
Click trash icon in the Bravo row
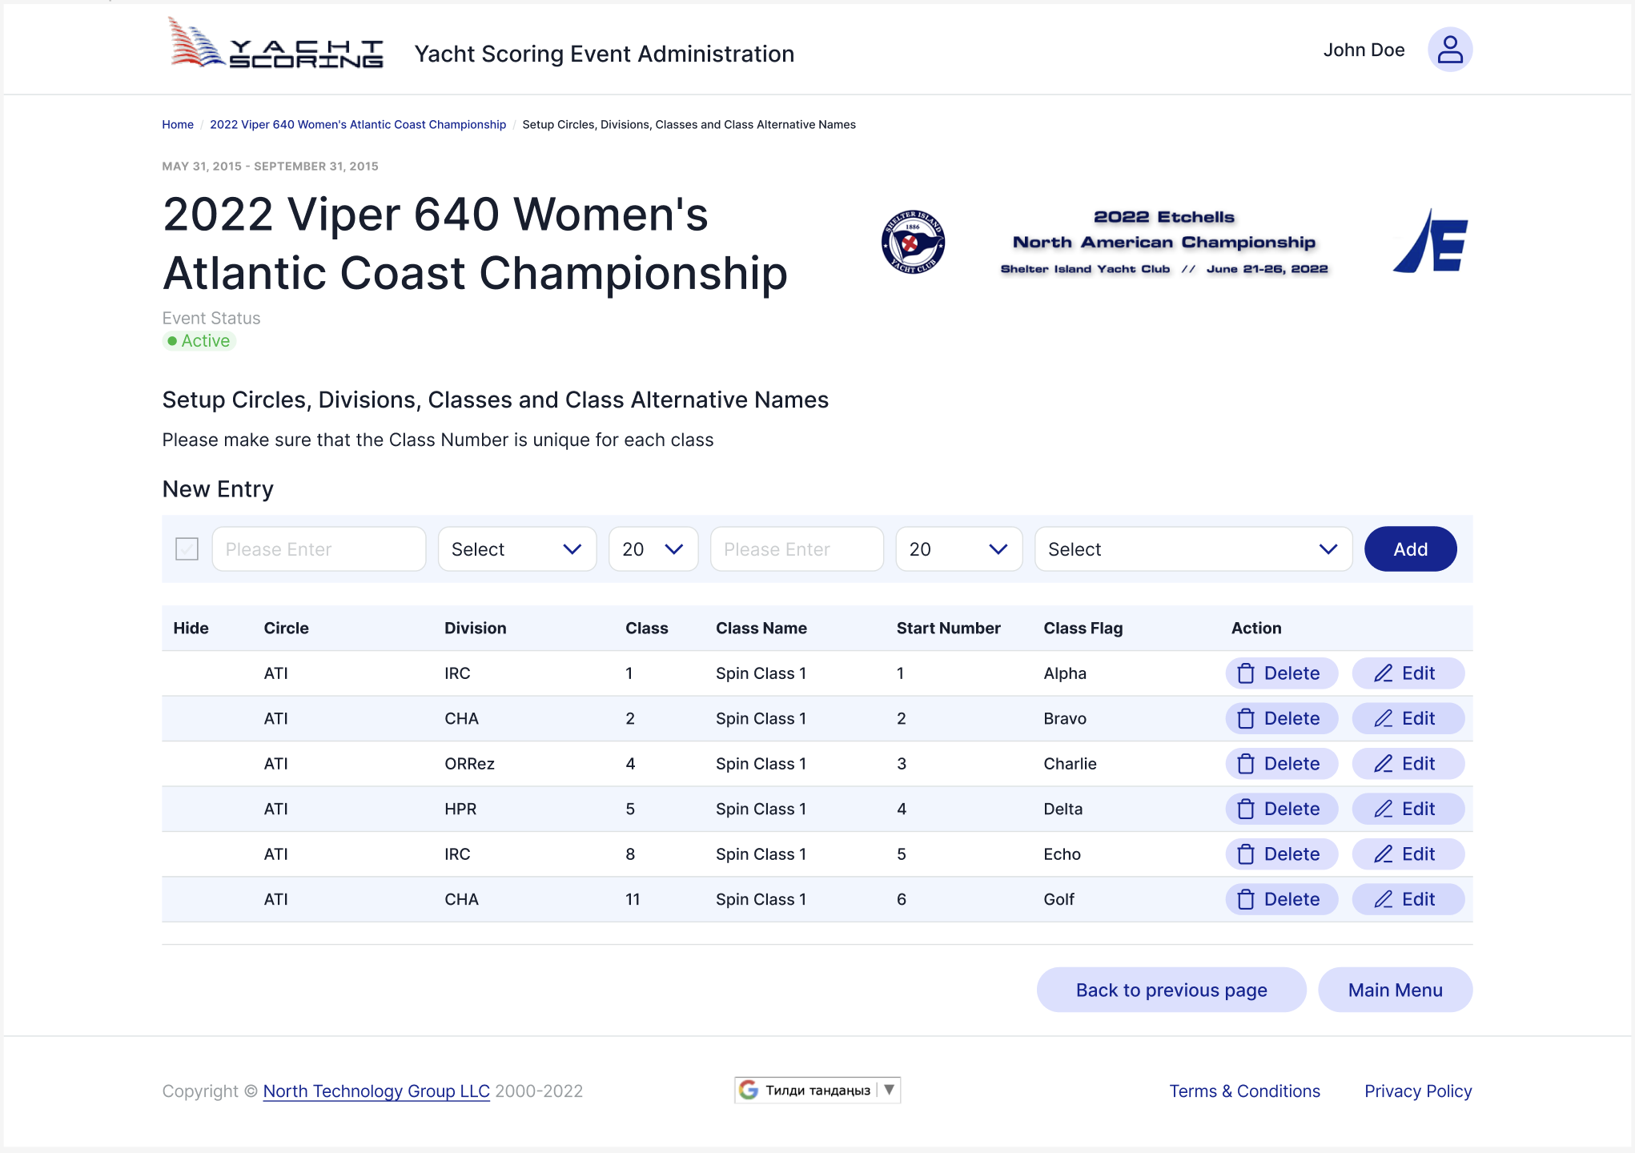[x=1246, y=718]
